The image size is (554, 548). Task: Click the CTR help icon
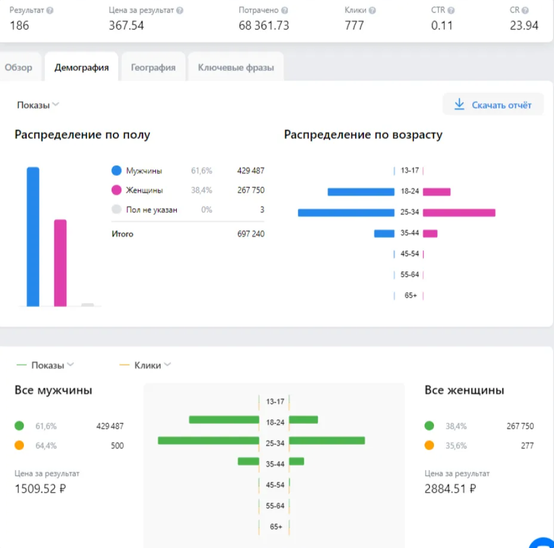[x=451, y=11]
